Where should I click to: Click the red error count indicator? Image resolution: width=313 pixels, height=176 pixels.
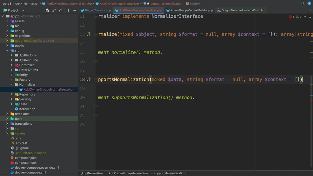coord(291,17)
